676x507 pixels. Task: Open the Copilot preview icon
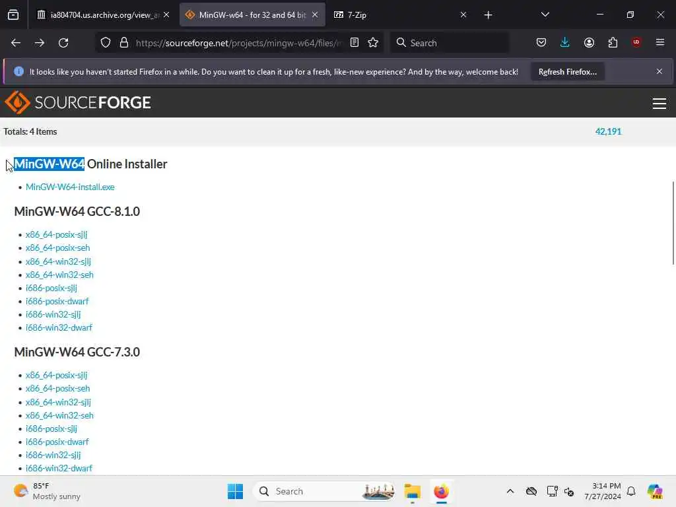(654, 491)
